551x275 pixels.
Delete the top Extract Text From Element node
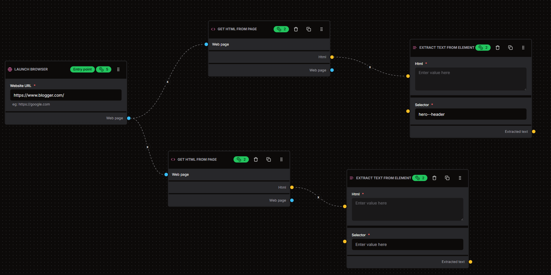pyautogui.click(x=497, y=48)
